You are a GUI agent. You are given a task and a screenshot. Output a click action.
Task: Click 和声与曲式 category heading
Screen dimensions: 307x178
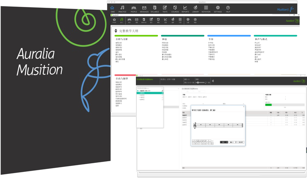261,39
